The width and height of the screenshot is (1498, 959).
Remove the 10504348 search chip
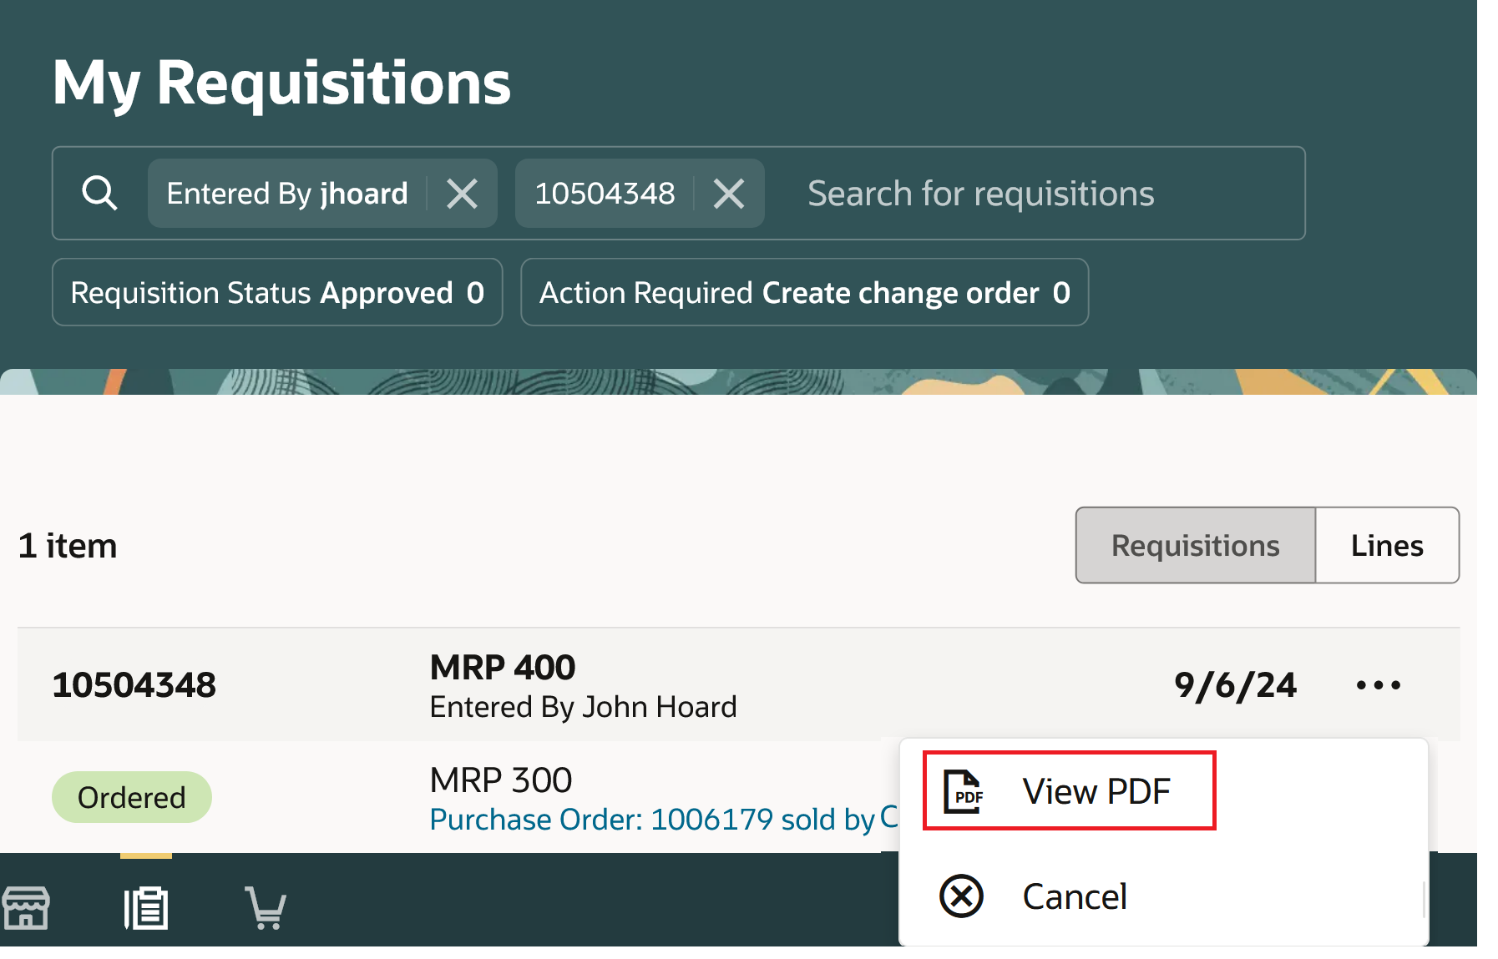(x=729, y=194)
